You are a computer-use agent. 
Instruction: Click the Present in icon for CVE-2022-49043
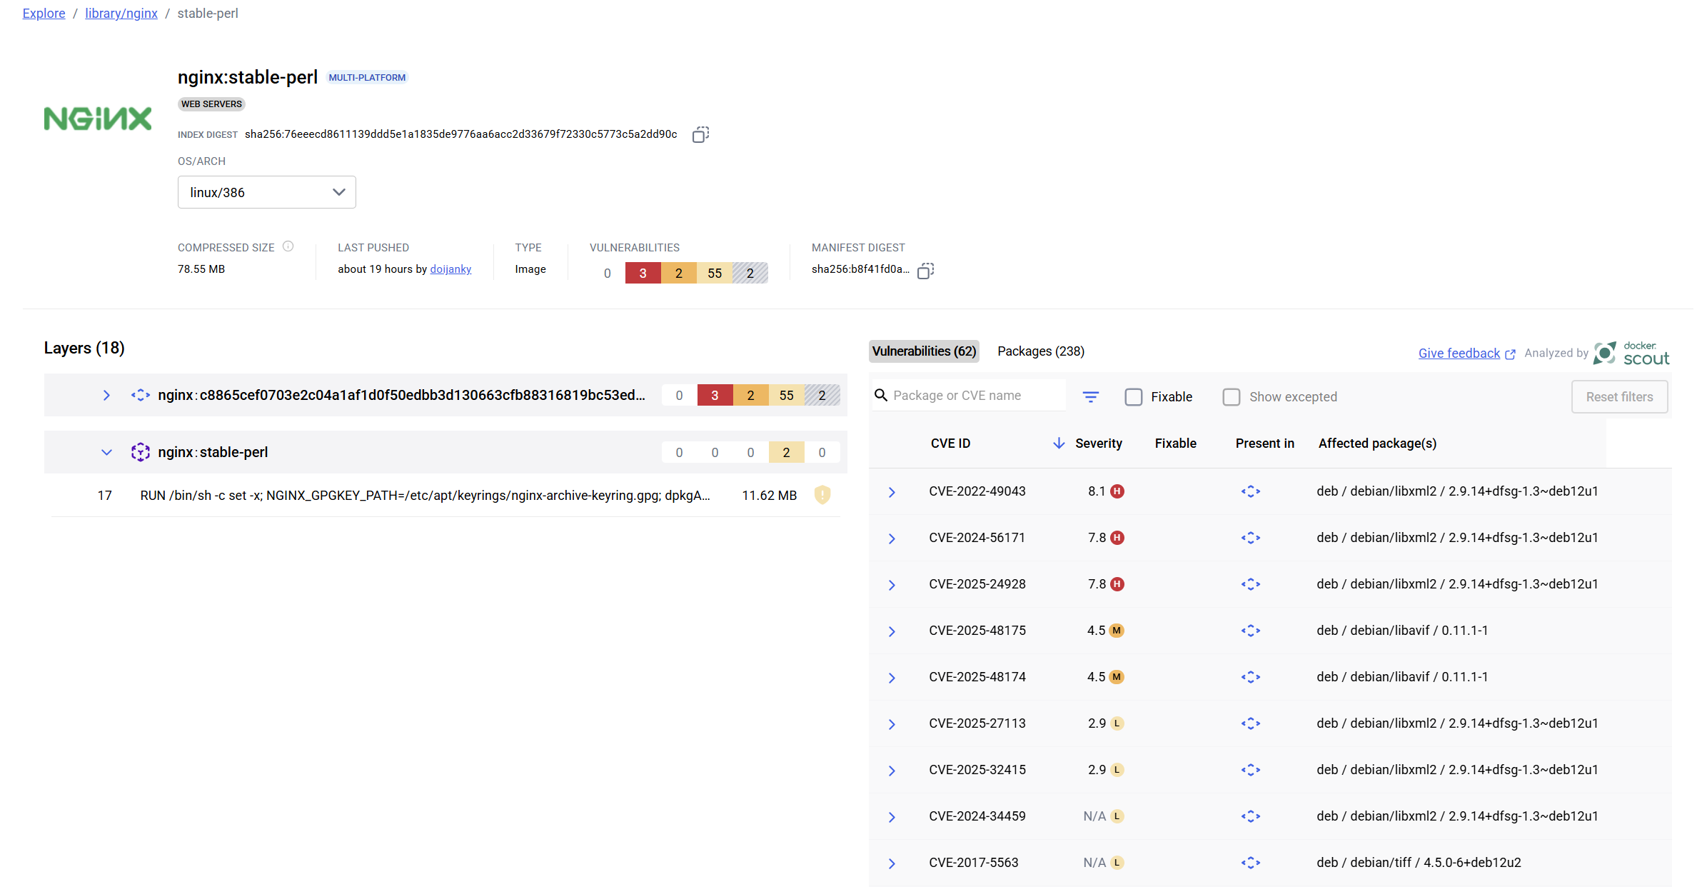1250,491
